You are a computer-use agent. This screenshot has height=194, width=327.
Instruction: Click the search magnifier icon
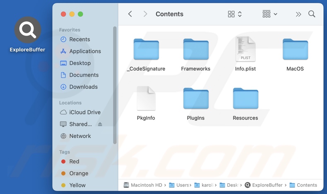(x=312, y=14)
